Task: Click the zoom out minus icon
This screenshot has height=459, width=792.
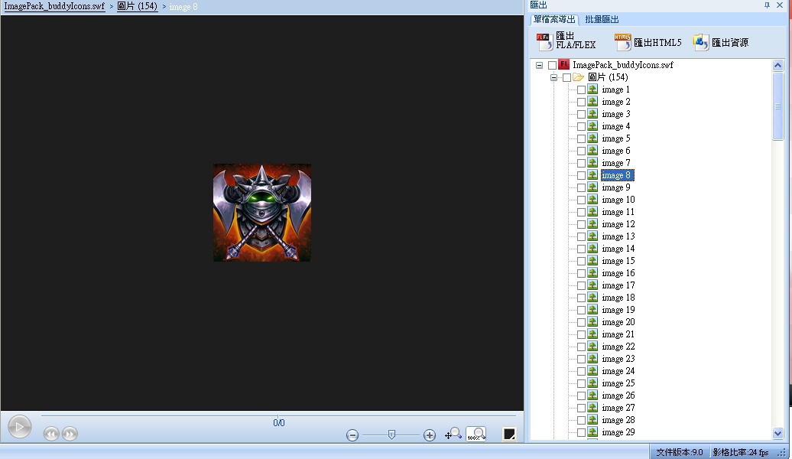Action: coord(352,435)
